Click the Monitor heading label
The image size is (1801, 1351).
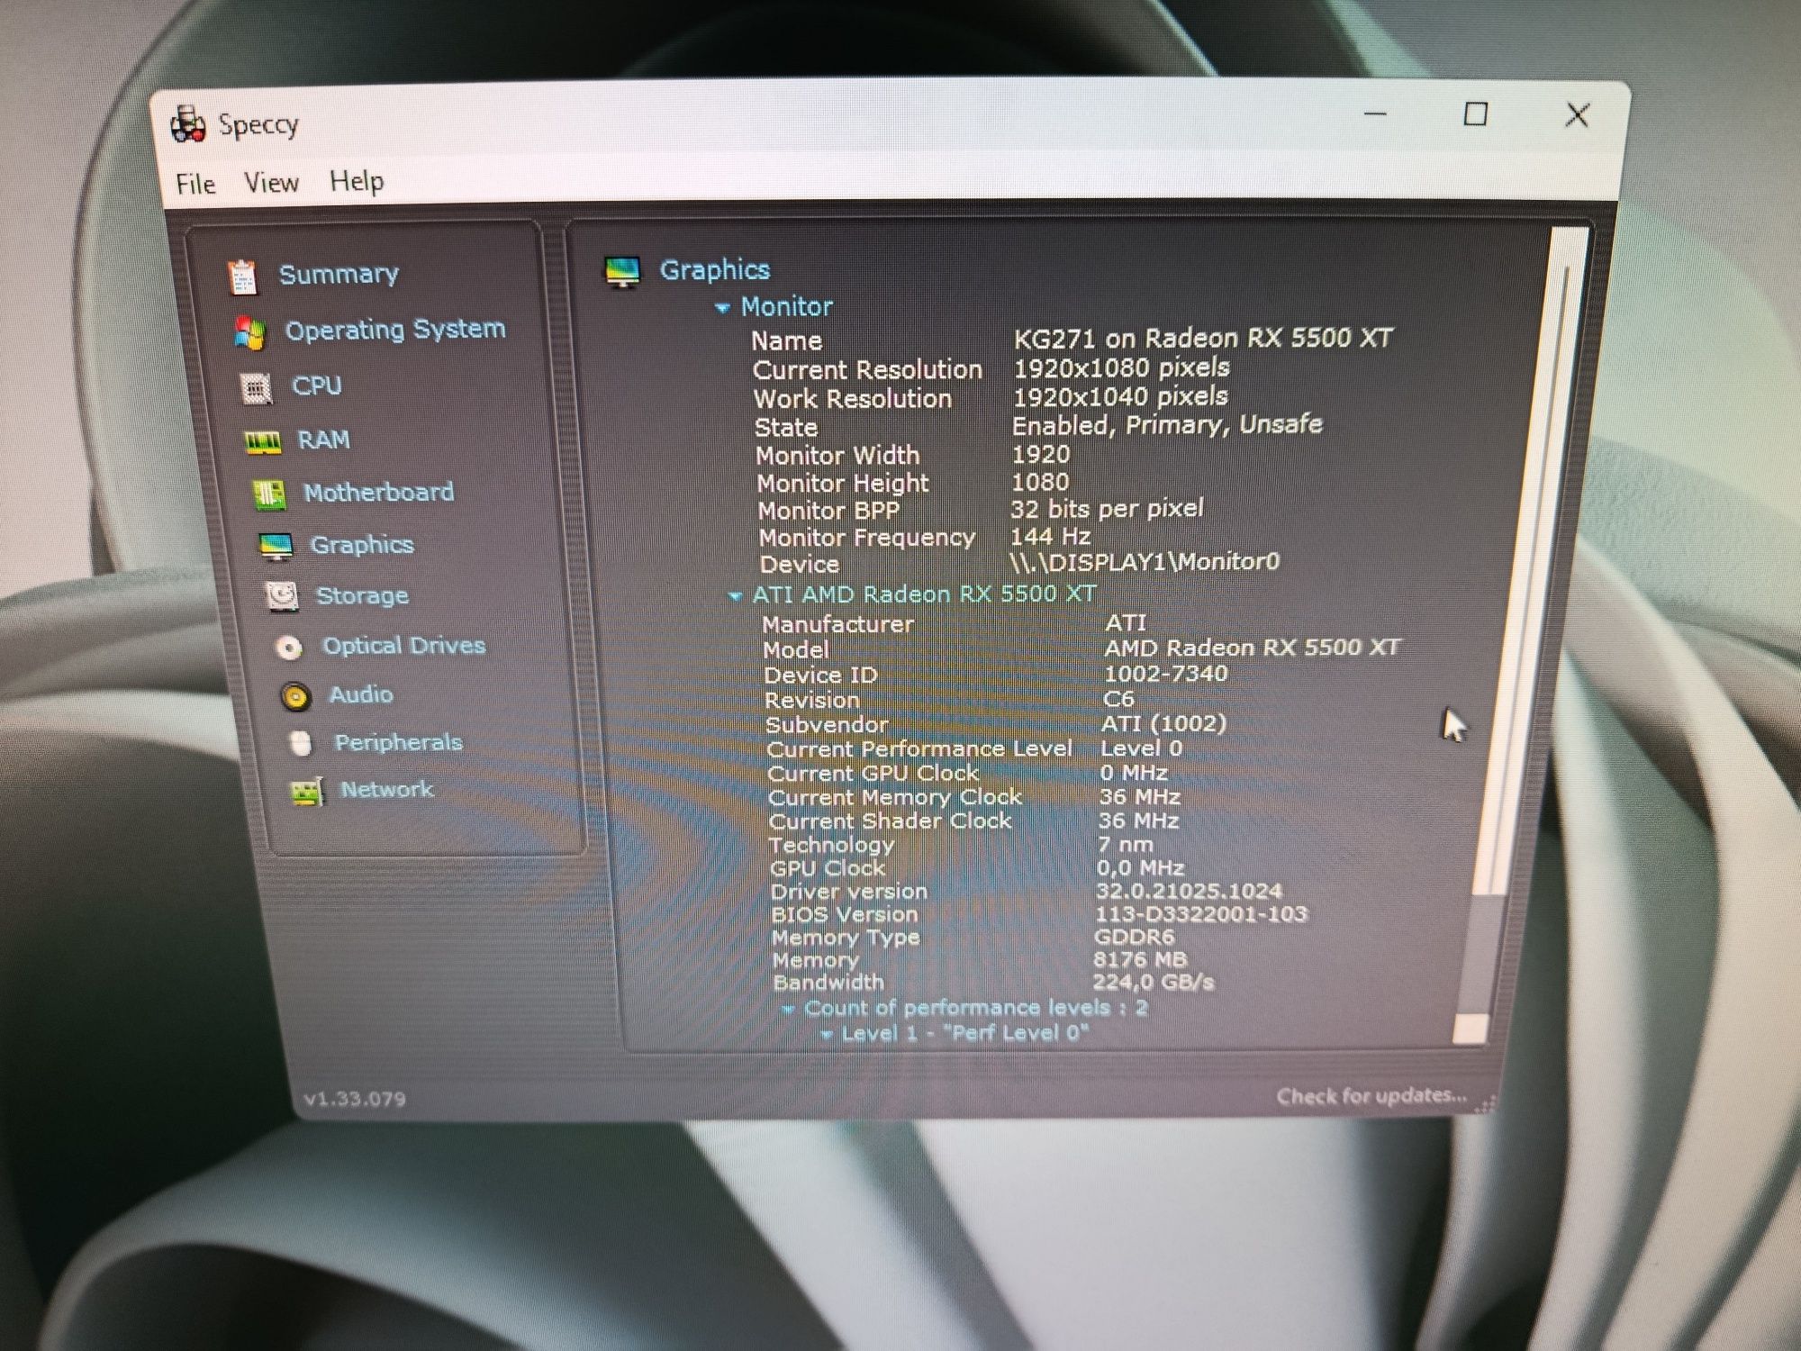pos(787,307)
